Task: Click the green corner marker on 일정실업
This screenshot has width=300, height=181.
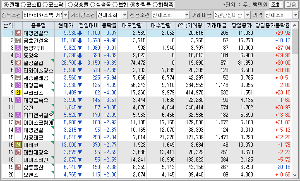Action: 53,60
